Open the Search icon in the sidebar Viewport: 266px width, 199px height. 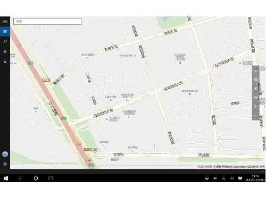(5, 41)
